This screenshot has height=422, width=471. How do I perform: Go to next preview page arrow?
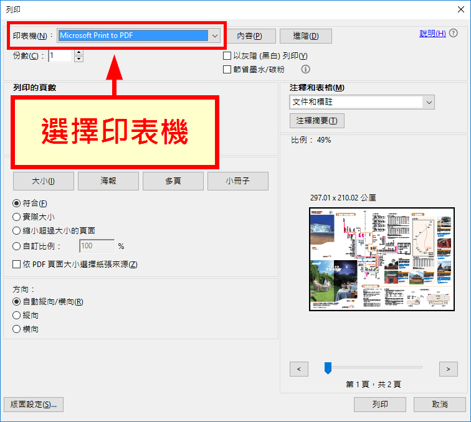(448, 369)
